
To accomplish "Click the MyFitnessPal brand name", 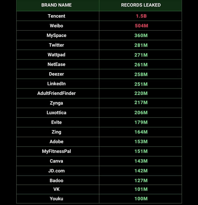I will coord(56,151).
